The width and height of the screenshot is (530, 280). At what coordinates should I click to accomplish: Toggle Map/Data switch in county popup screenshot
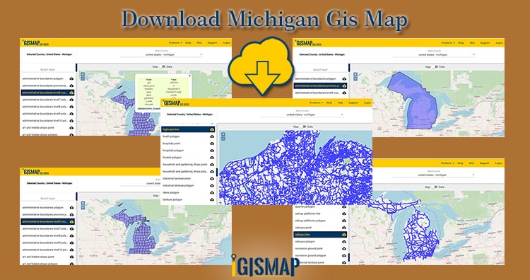pos(163,66)
